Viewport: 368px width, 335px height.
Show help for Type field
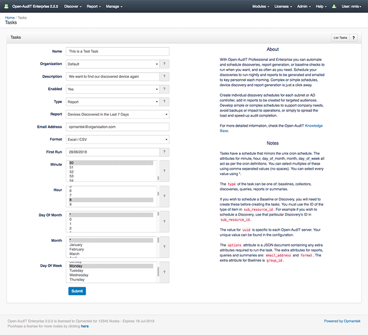click(164, 101)
